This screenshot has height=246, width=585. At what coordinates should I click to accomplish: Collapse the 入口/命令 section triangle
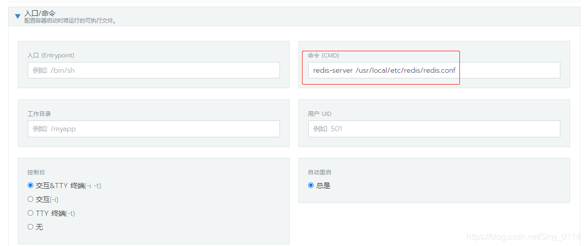click(17, 16)
